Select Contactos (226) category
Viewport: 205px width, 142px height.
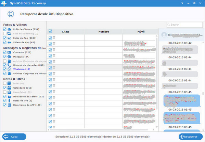pyautogui.click(x=22, y=52)
